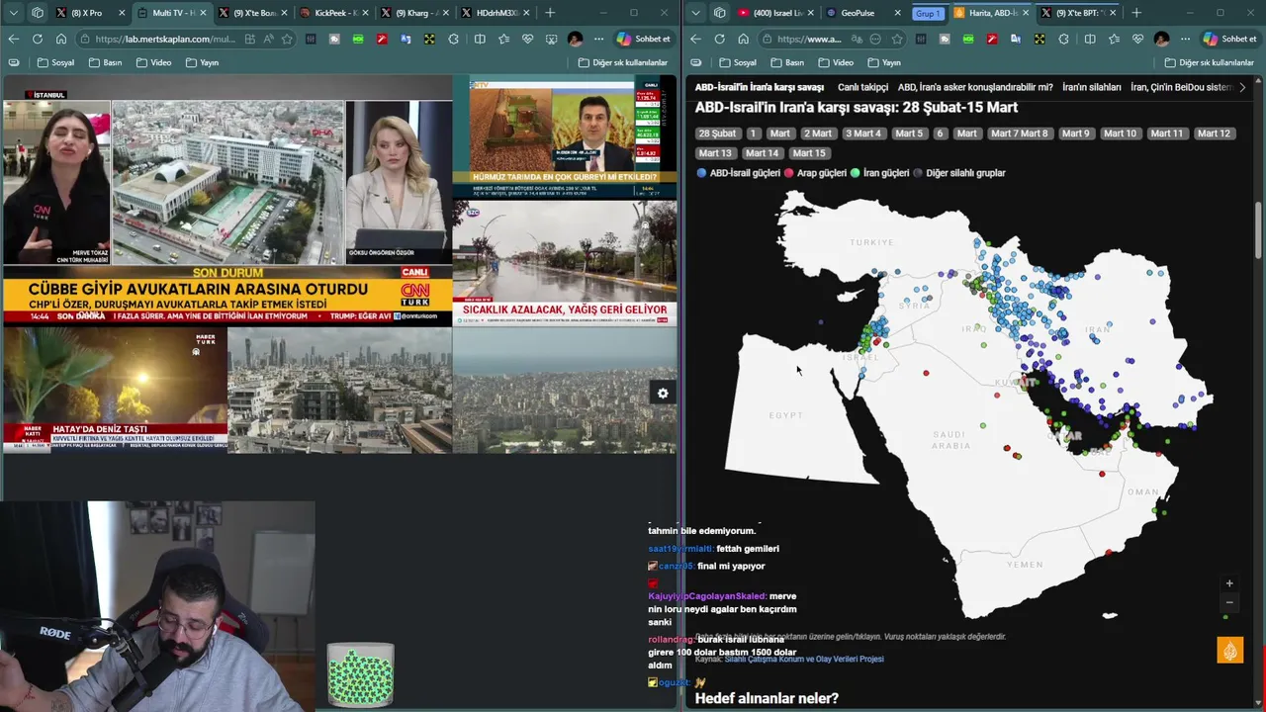Select the Hatay'da deniz taştı stream tile
The height and width of the screenshot is (712, 1266).
click(x=115, y=389)
